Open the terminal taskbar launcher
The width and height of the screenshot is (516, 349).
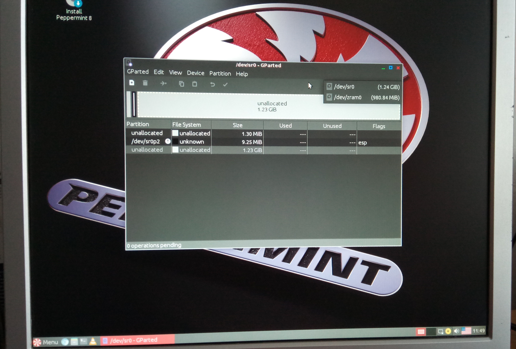(x=83, y=341)
